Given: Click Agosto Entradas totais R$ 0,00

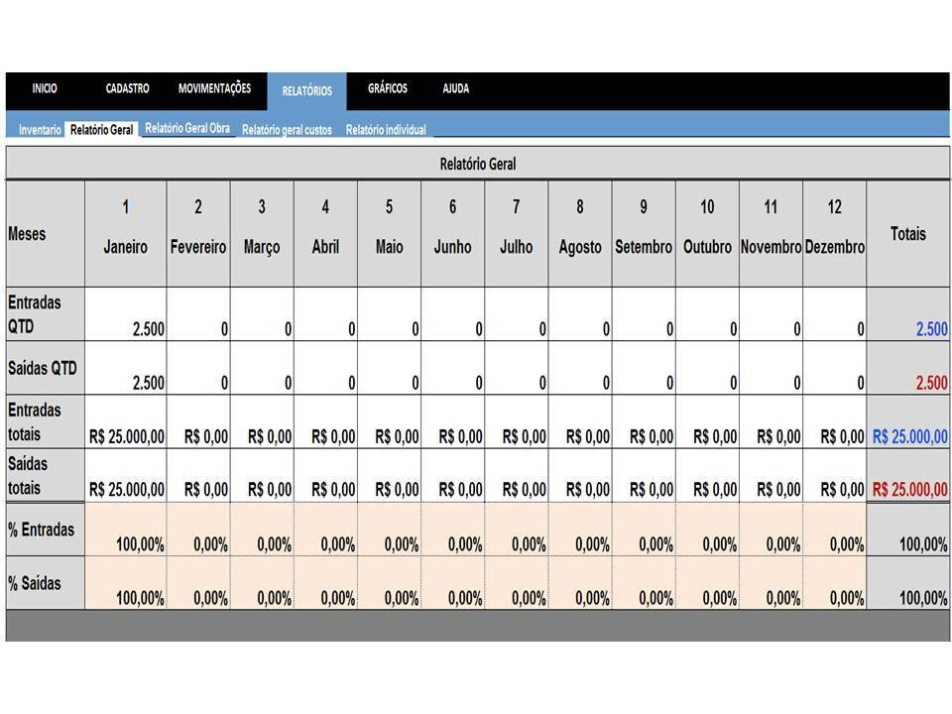Looking at the screenshot, I should [580, 422].
